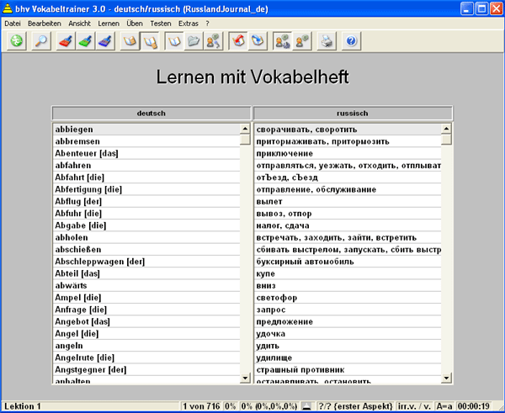Open the ? help menu
This screenshot has height=413, width=505.
(x=207, y=24)
